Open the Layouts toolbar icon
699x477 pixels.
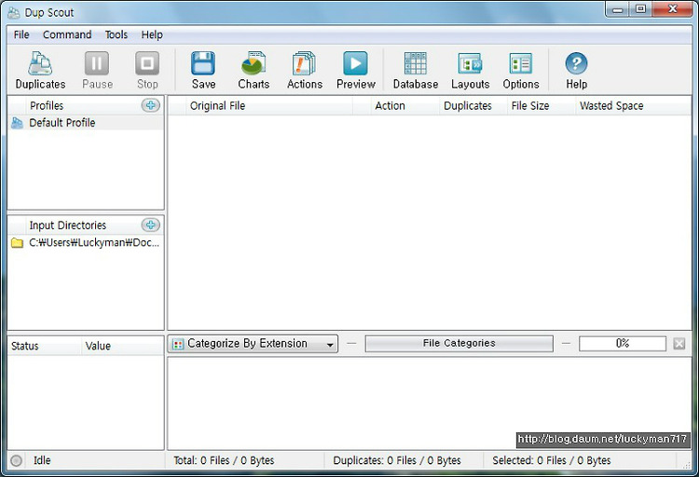(x=471, y=63)
